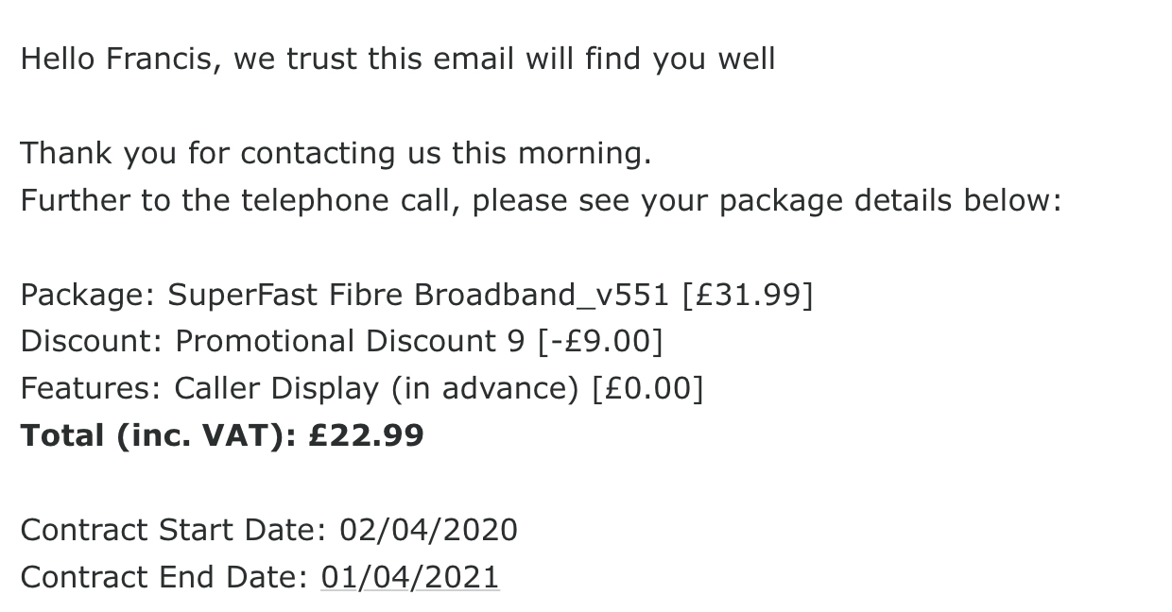Click the Promotional Discount 9 text
Image resolution: width=1172 pixels, height=612 pixels.
[x=350, y=341]
